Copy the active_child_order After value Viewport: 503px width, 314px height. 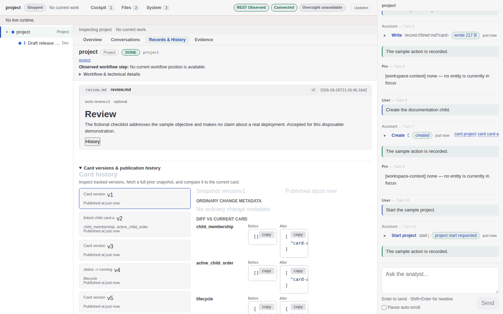(298, 271)
